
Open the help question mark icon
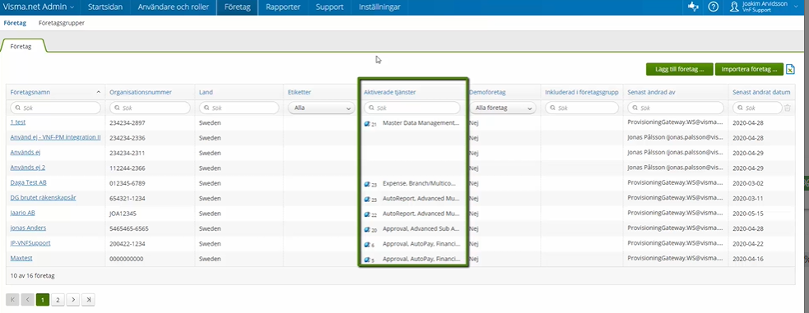[x=714, y=7]
